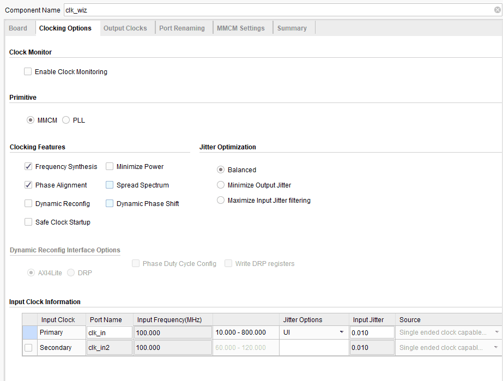
Task: Choose Minimize Output Jitter
Action: click(221, 185)
